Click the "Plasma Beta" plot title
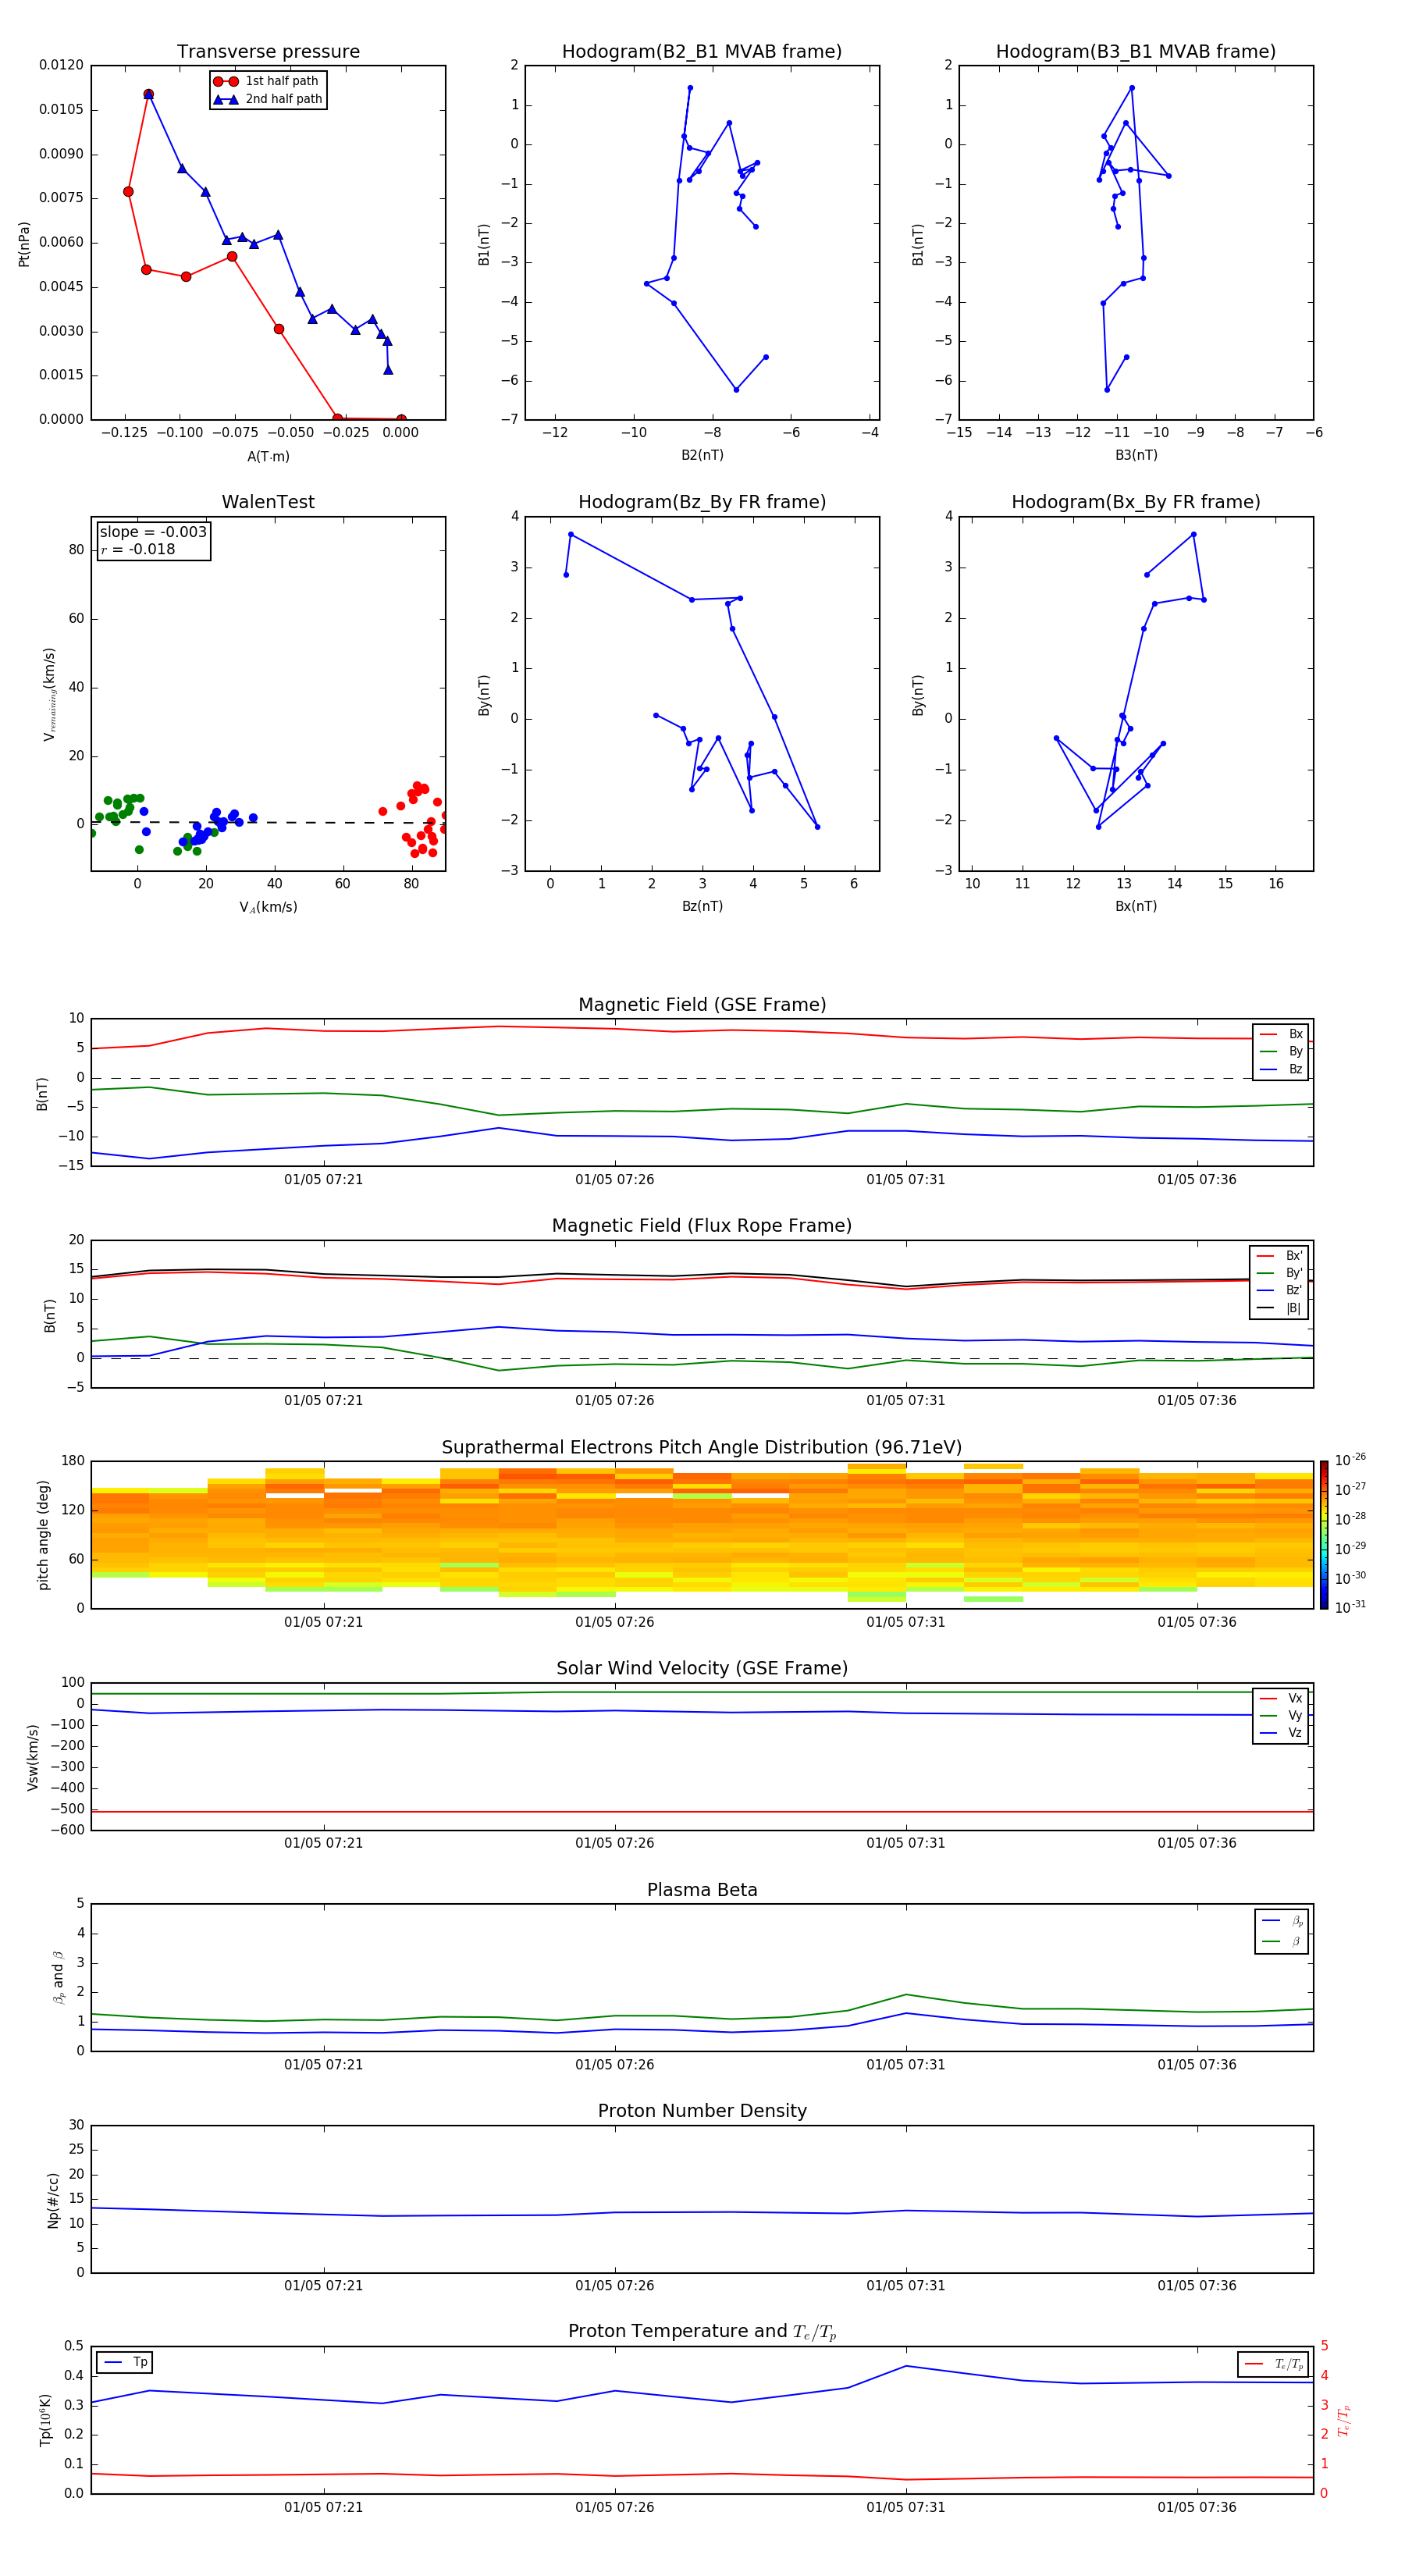 (x=702, y=1890)
